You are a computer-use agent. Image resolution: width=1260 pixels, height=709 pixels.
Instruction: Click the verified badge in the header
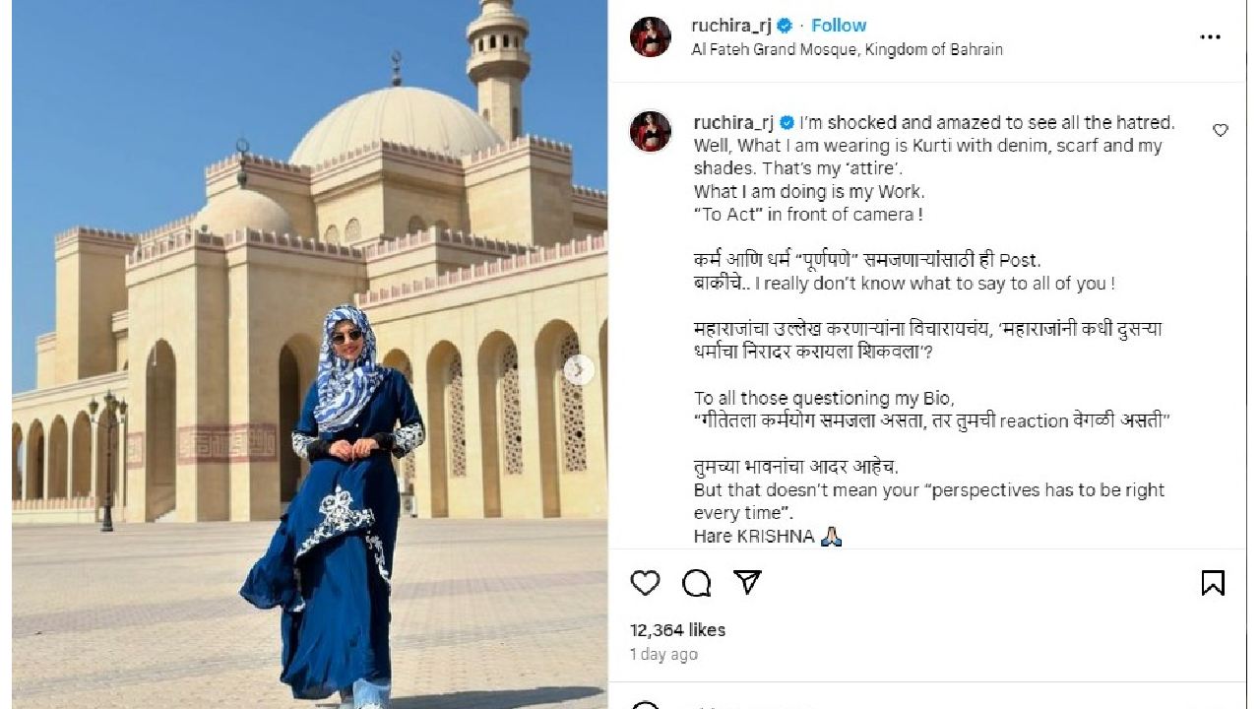click(x=784, y=26)
